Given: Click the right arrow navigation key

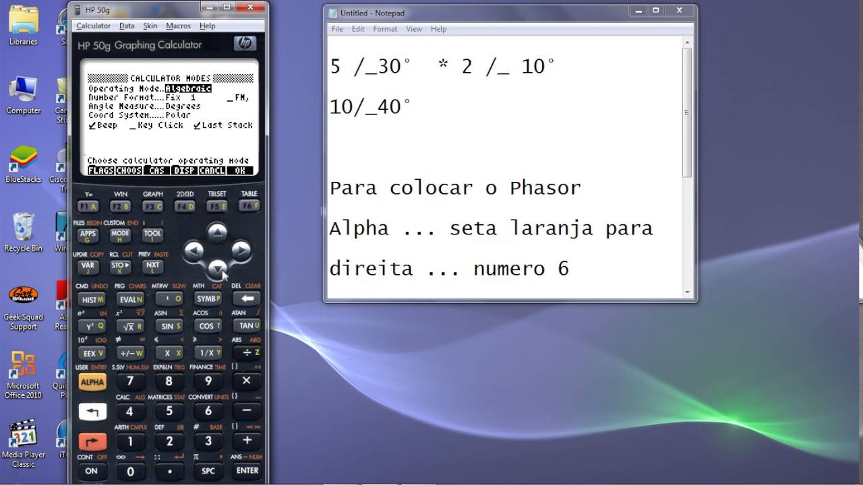Looking at the screenshot, I should click(241, 251).
